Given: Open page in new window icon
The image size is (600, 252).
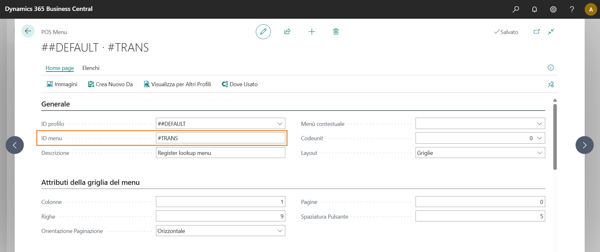Looking at the screenshot, I should click(536, 32).
